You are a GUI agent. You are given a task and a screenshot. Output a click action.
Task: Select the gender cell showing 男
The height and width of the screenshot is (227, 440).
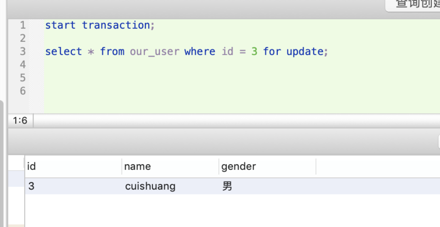(x=266, y=187)
